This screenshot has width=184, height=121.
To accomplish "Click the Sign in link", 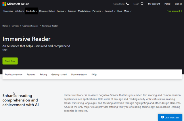I will click(178, 4).
